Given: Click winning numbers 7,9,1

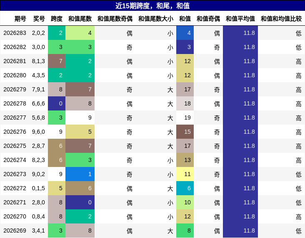Looking at the screenshot, I should click(38, 89).
